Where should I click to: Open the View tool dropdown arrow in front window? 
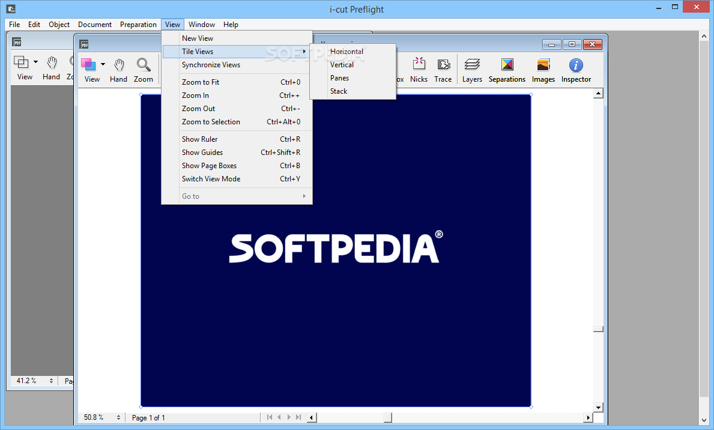(103, 64)
